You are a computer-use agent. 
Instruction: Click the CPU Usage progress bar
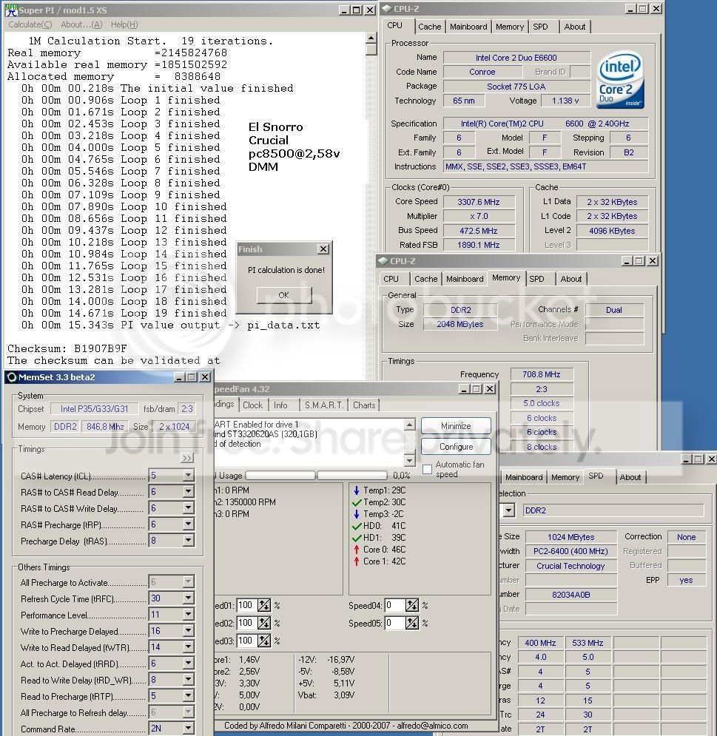[x=316, y=476]
